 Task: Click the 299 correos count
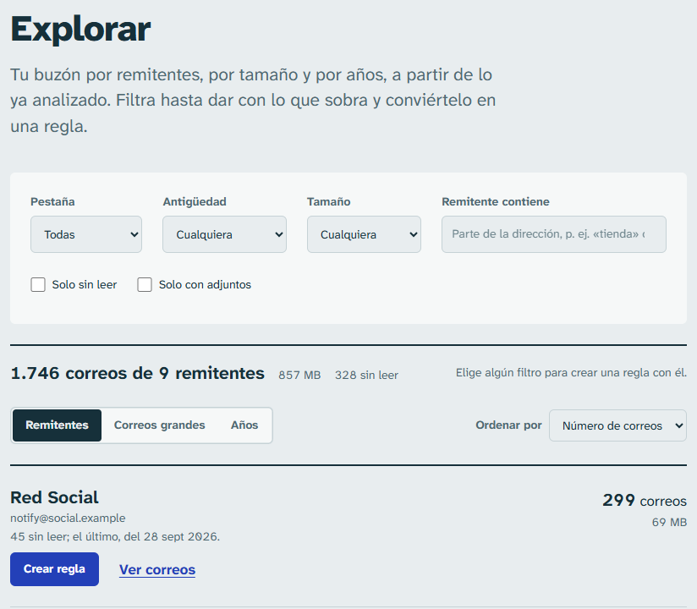(x=645, y=501)
